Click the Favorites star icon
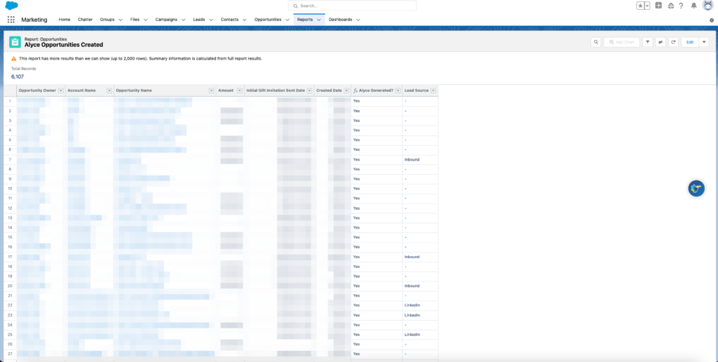The width and height of the screenshot is (718, 362). tap(640, 6)
